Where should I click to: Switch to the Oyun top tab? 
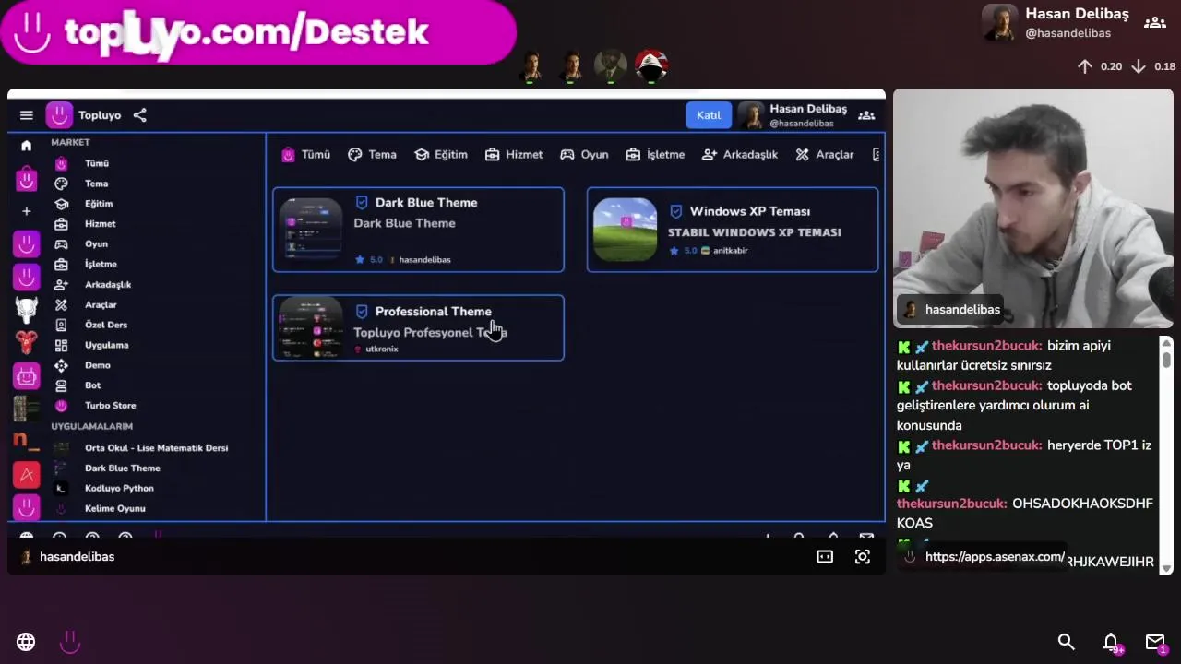click(584, 155)
